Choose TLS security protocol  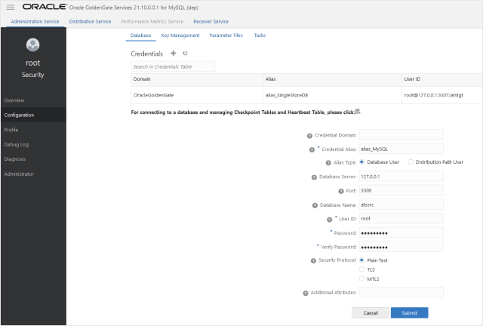tap(361, 269)
